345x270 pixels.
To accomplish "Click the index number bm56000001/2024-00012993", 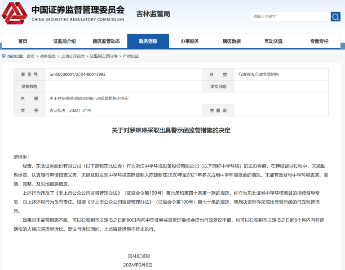I will 77,74.
